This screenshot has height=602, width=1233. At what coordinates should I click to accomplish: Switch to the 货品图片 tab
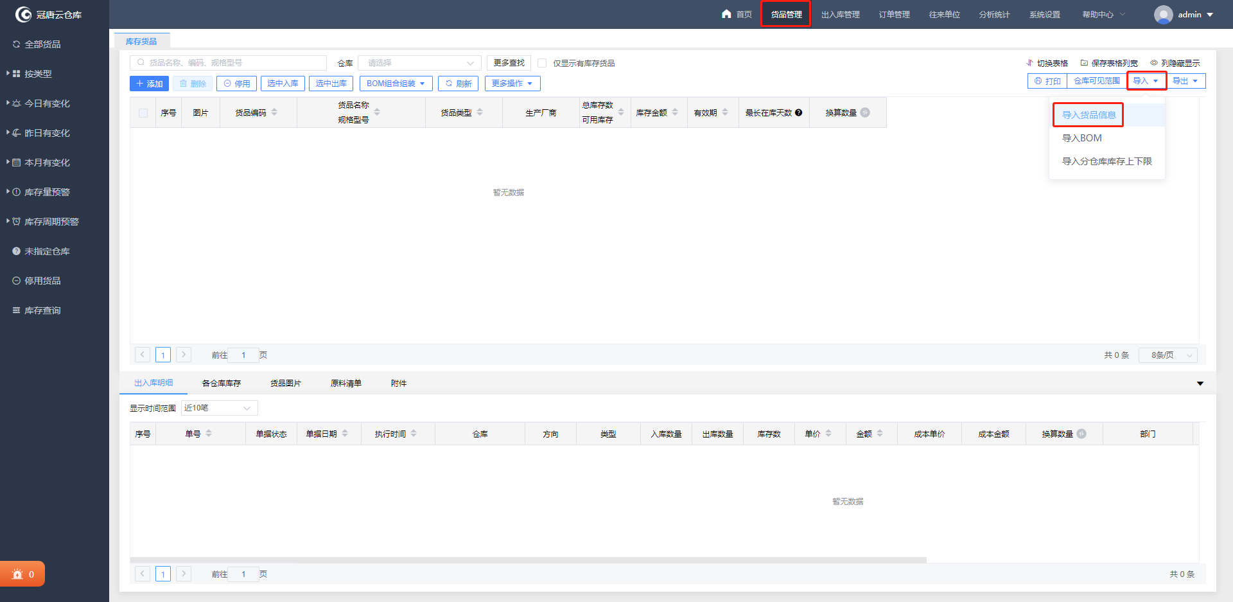coord(286,384)
